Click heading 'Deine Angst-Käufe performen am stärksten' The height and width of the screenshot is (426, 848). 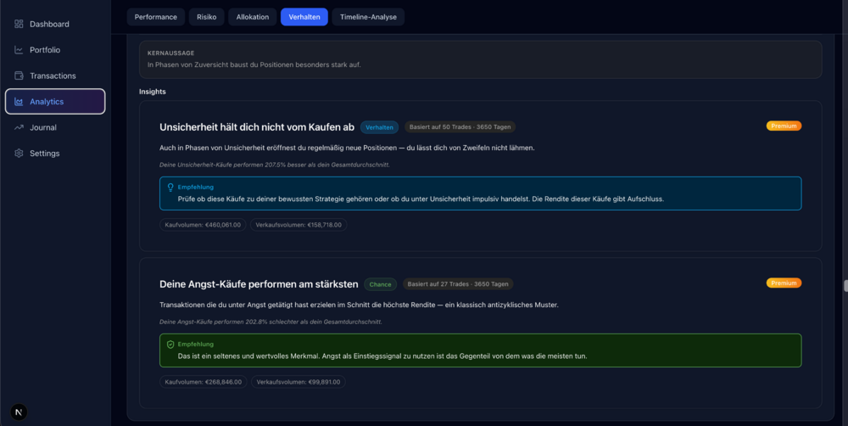coord(259,284)
